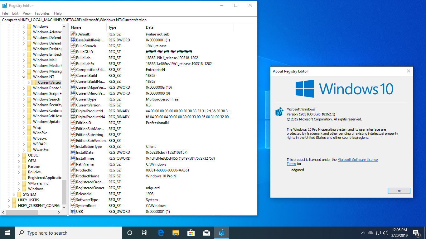Open the Edit menu
This screenshot has width=426, height=239.
(15, 13)
